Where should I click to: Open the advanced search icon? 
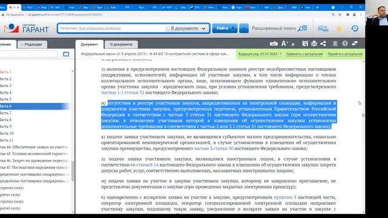[x=303, y=28]
